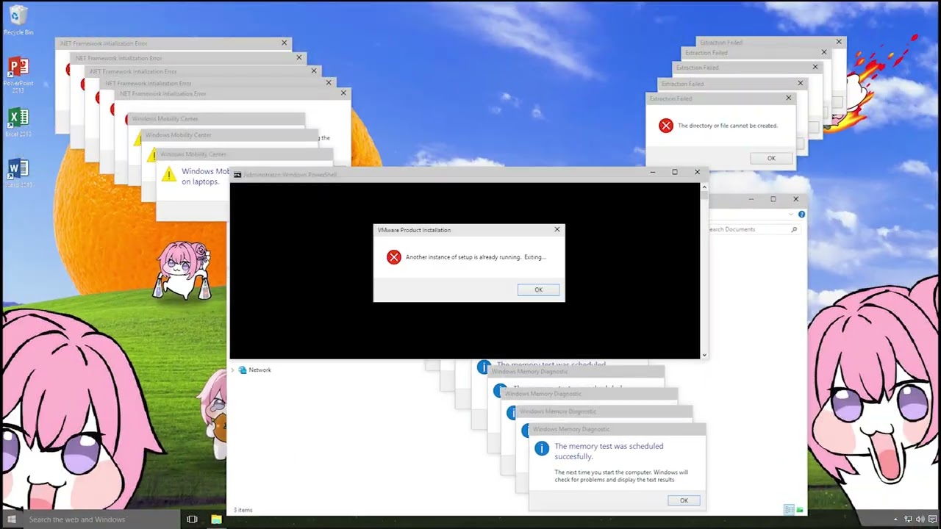Viewport: 941px width, 529px height.
Task: Focus the Search the web and Windows box
Action: (101, 519)
